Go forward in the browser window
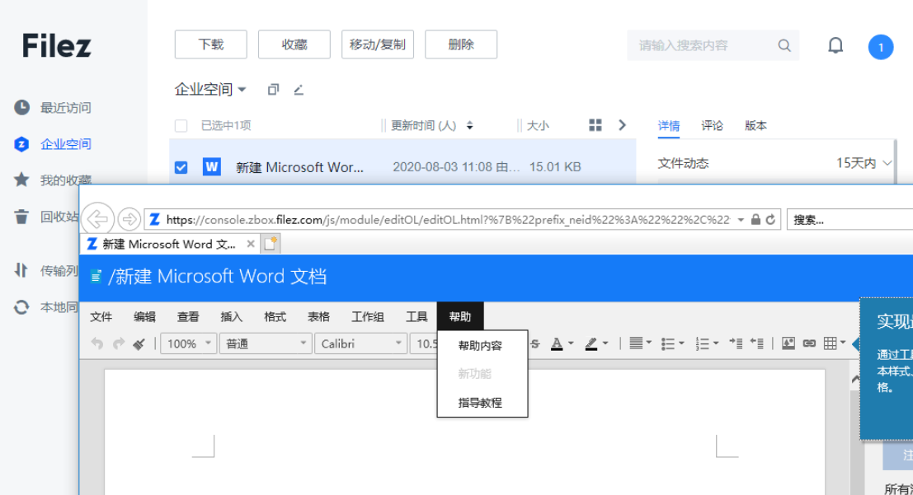This screenshot has height=495, width=913. [x=129, y=219]
